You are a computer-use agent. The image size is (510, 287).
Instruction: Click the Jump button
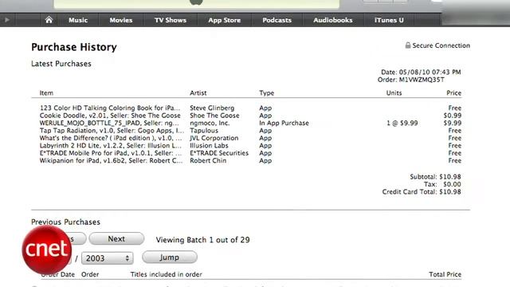point(170,258)
